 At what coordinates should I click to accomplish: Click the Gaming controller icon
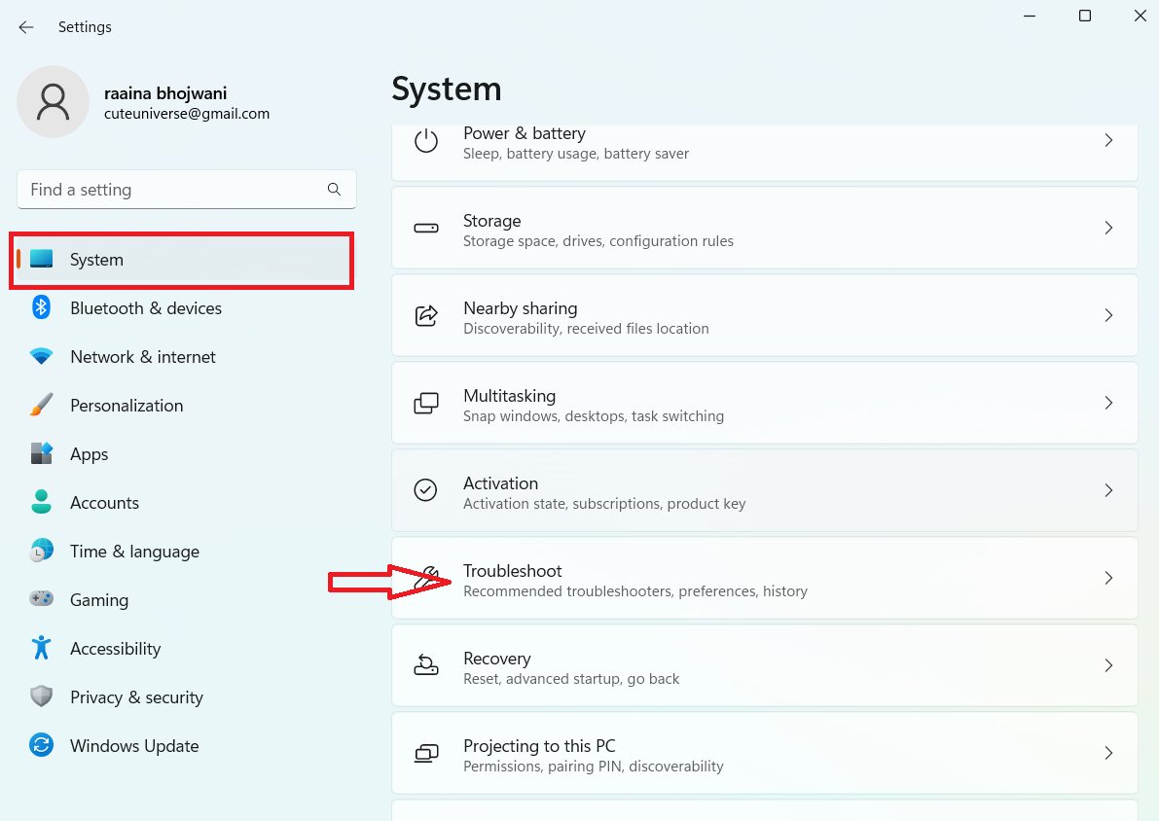41,600
